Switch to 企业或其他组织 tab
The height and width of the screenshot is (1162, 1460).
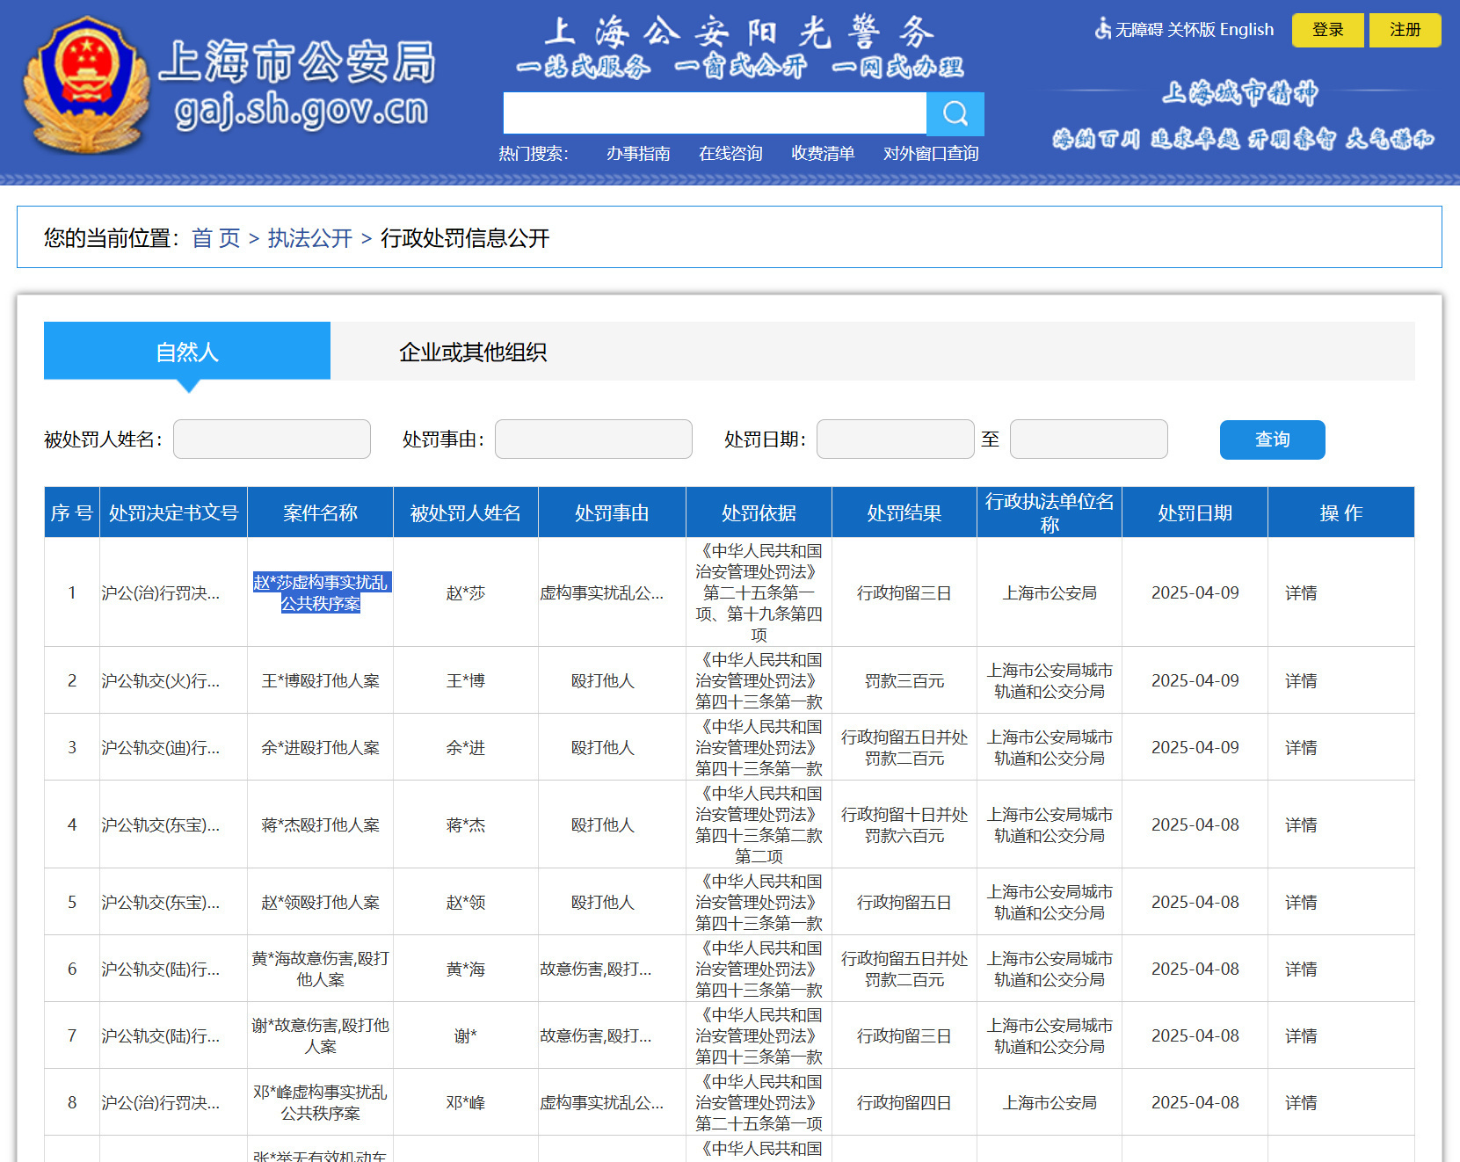472,352
